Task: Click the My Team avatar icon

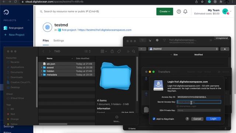Action: tap(225, 11)
